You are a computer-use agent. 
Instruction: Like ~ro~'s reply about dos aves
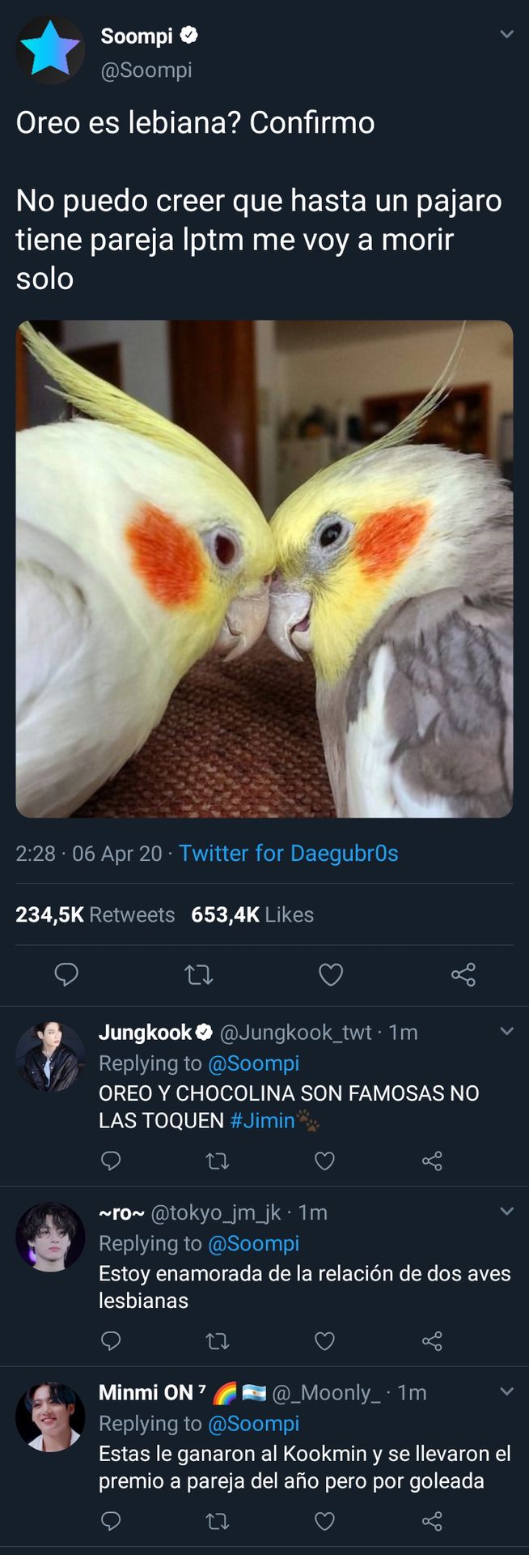click(324, 1341)
